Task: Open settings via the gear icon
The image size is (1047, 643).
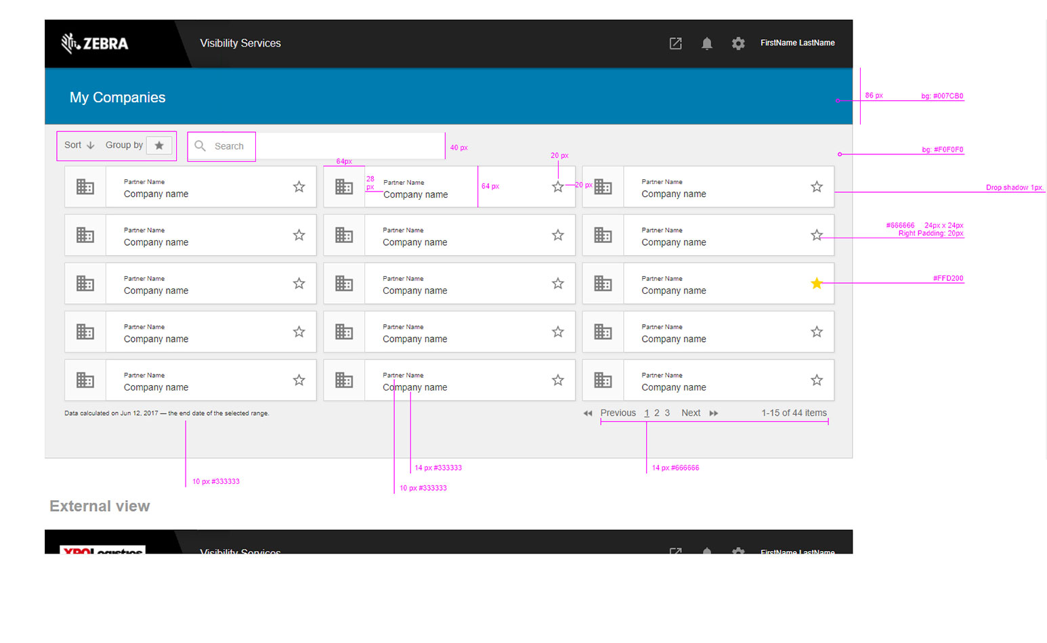Action: [x=738, y=43]
